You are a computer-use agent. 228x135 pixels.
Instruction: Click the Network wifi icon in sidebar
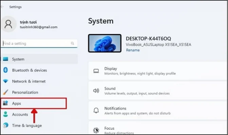coord(5,81)
